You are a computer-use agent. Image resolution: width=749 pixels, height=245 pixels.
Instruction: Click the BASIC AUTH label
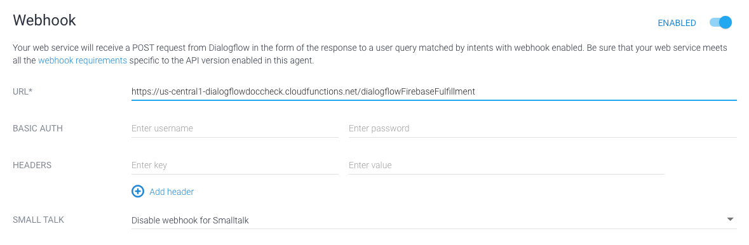37,128
